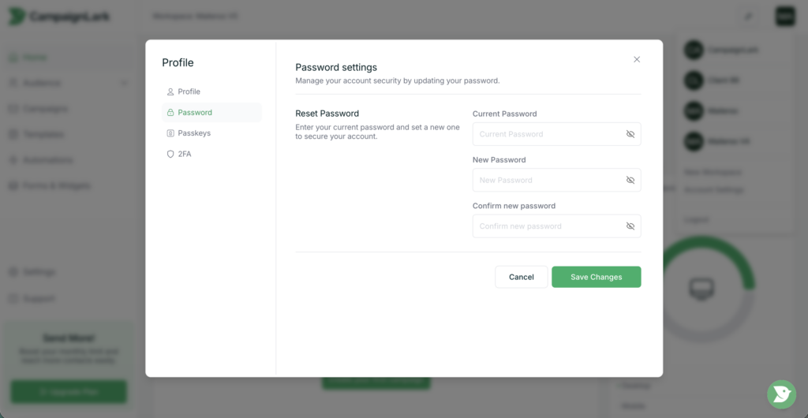Click the lock icon beside Password
Screen dimensions: 808x418
point(170,113)
